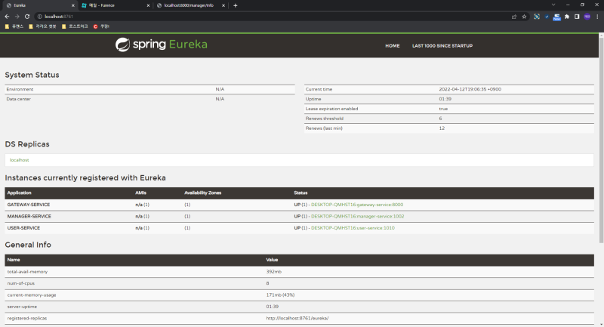Open the 로스트아크 bookmark folder

[75, 26]
